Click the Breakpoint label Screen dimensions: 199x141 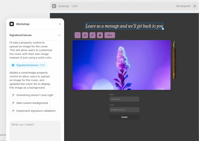(x=183, y=6)
